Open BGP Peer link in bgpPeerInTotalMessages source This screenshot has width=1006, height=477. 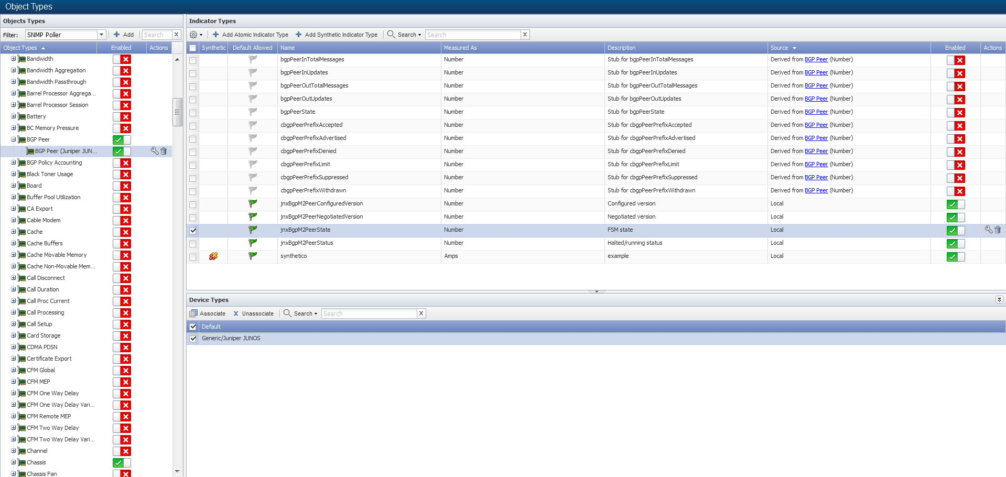pos(816,60)
